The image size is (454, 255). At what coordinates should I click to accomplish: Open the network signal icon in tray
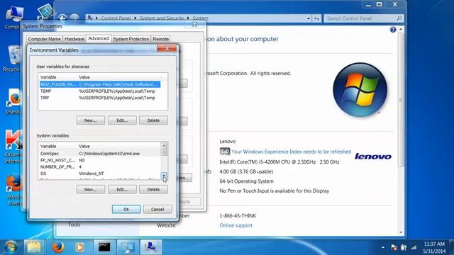(414, 247)
